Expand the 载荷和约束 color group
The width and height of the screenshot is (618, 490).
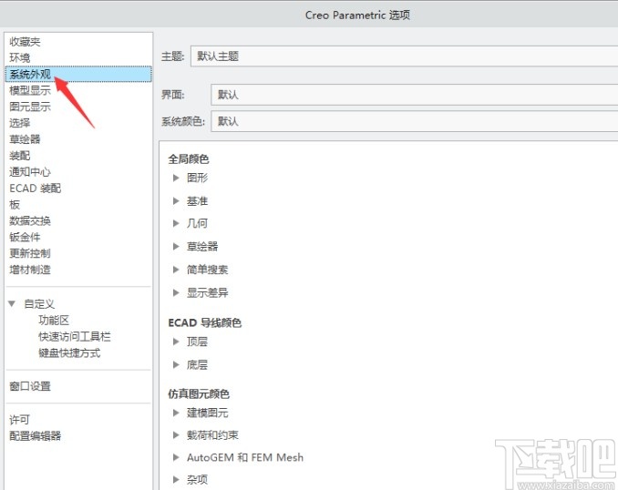pyautogui.click(x=176, y=434)
